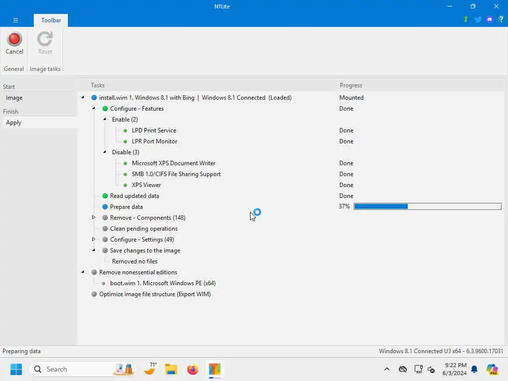Select the Removed no files row

click(134, 261)
